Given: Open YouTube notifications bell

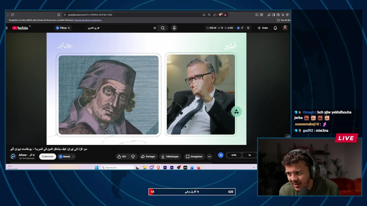Looking at the screenshot, I should pos(275,28).
